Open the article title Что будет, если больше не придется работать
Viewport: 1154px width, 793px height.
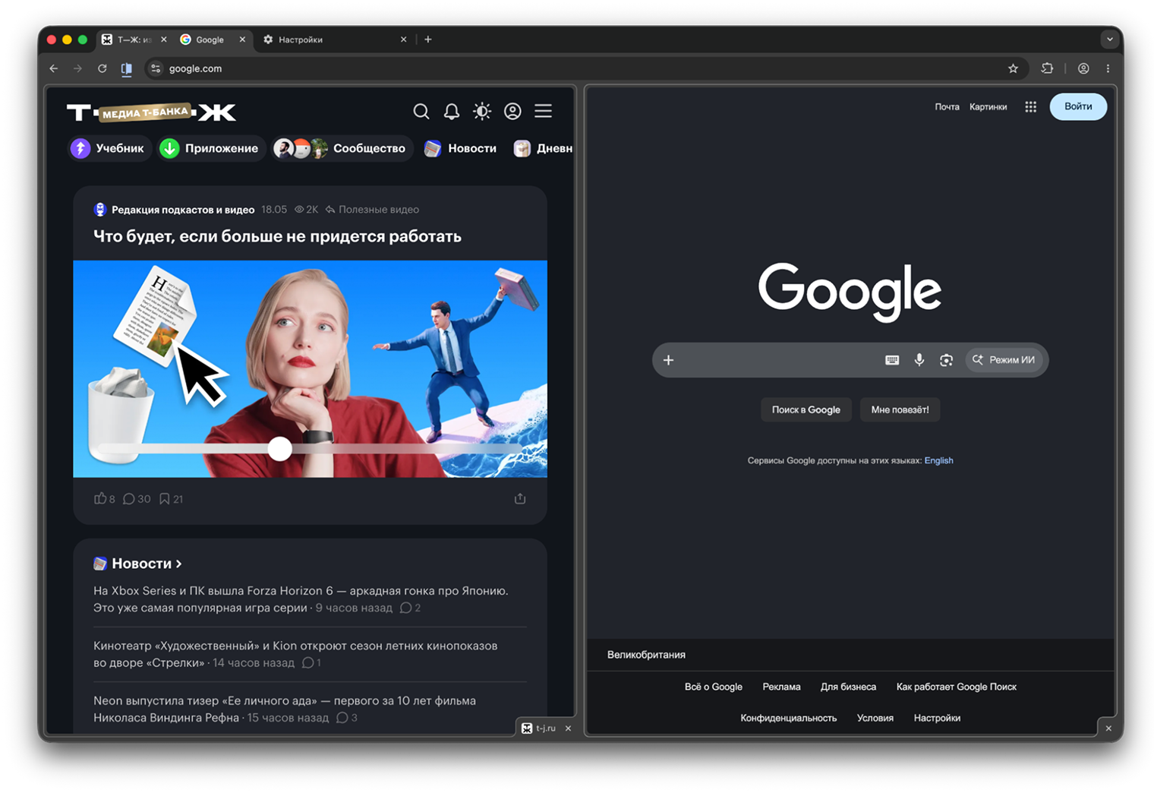(277, 236)
